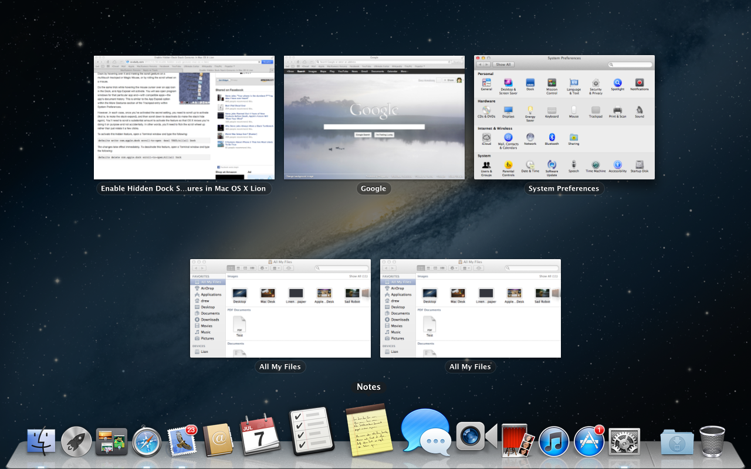The height and width of the screenshot is (469, 751).
Task: Open the yellow Notes app in Dock
Action: point(368,430)
